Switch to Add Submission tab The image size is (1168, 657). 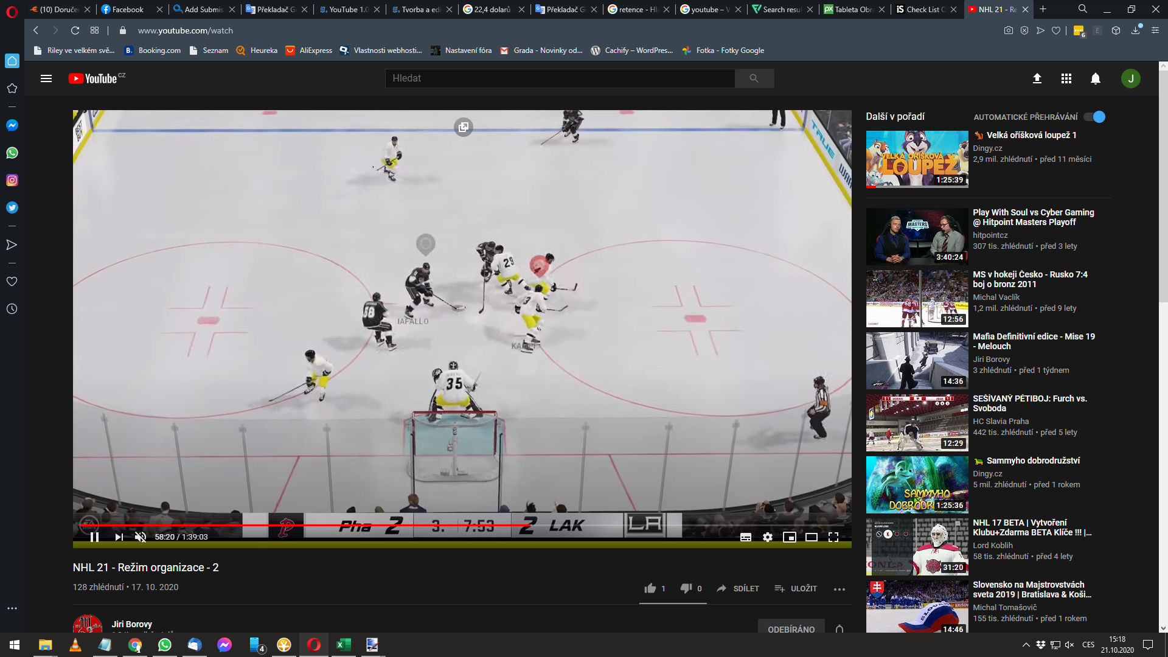point(204,9)
